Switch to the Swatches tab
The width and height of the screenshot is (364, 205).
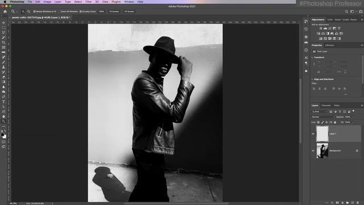tap(338, 20)
